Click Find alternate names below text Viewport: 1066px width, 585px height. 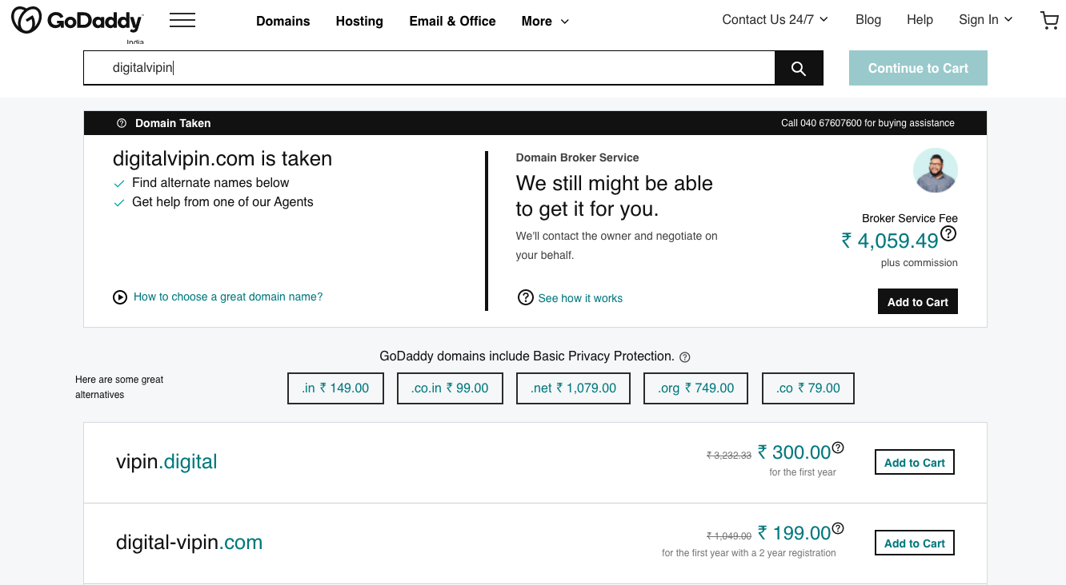(210, 183)
